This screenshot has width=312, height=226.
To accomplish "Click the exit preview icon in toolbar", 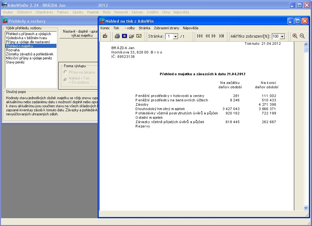I will coord(105,36).
